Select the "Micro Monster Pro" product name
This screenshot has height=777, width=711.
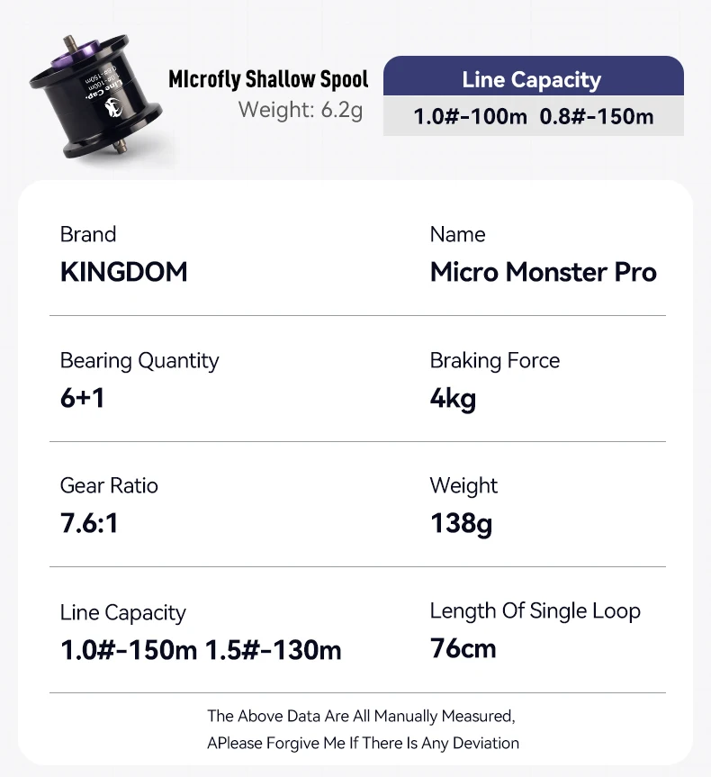coord(543,272)
